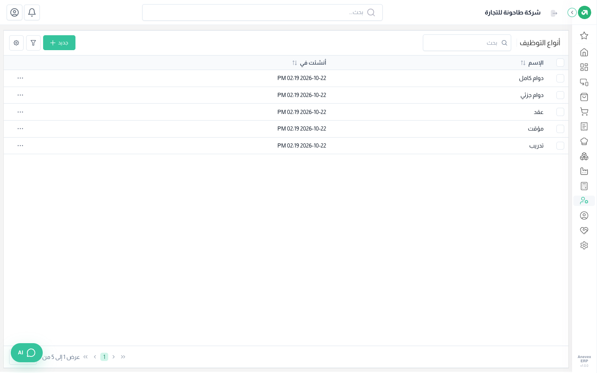
Task: Check the row for دوام جزئي
Action: 560,95
